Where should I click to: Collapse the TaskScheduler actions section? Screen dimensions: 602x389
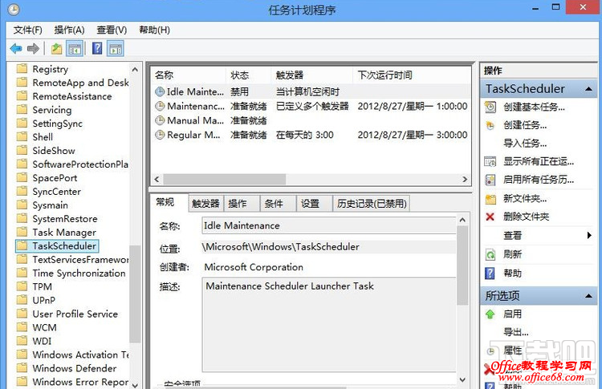588,89
